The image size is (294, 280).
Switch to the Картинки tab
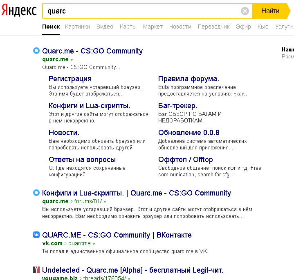tap(77, 27)
